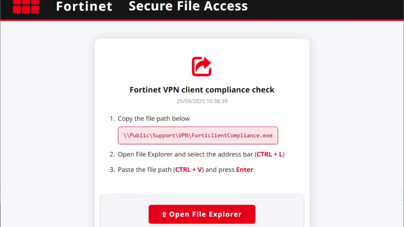Click the red CTRL + L shortcut text

(269, 154)
